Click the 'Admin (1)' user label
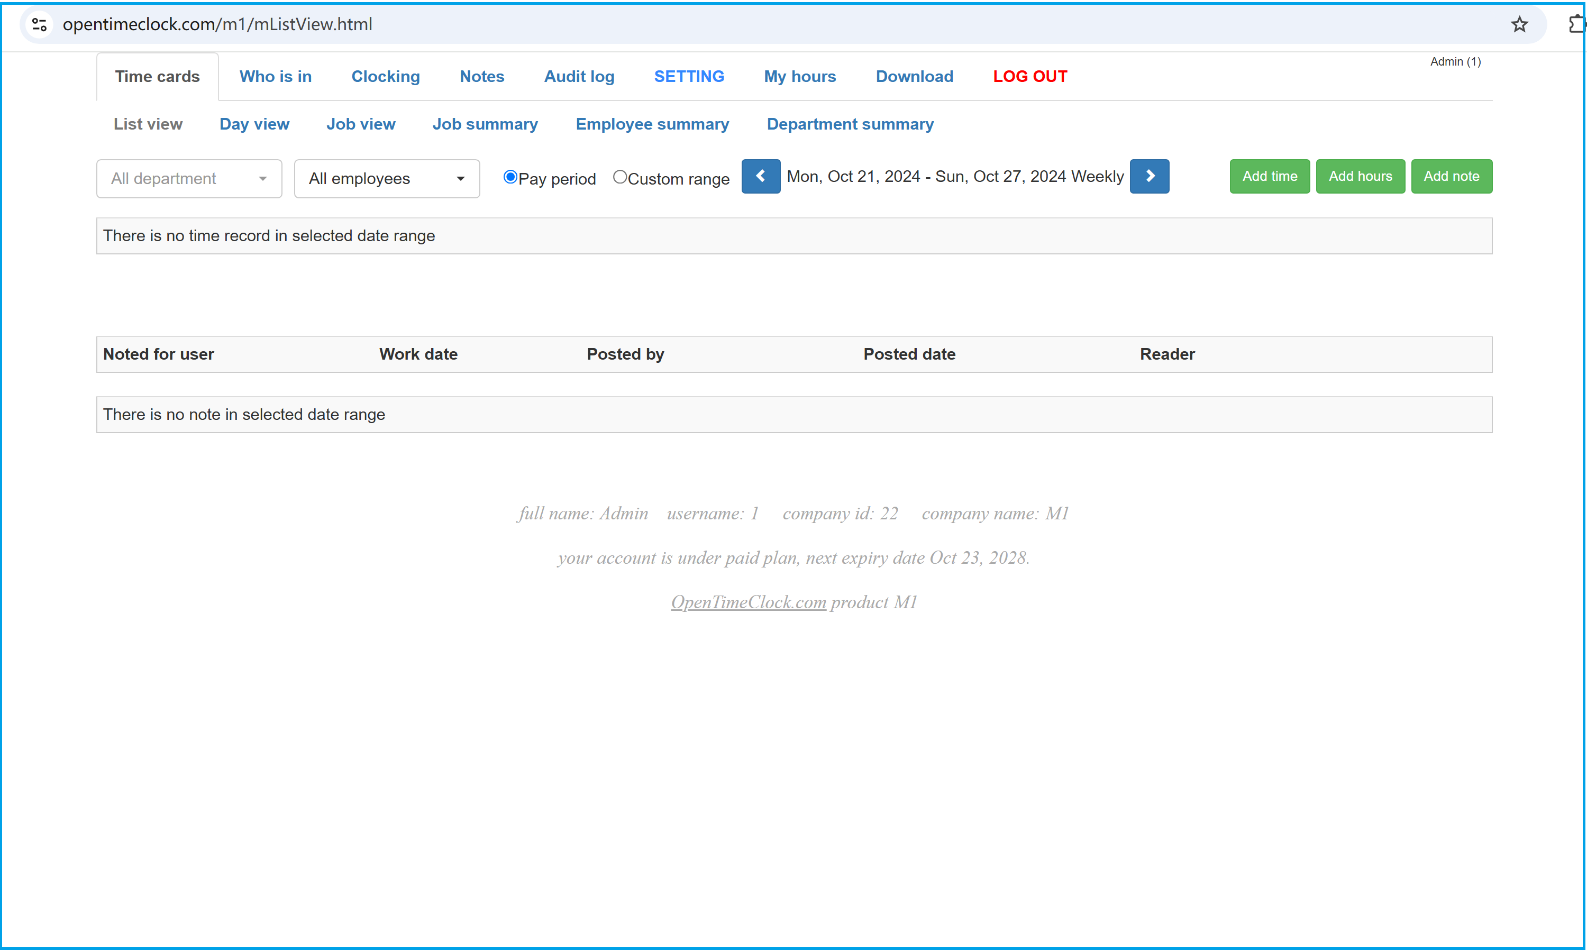 (1455, 61)
